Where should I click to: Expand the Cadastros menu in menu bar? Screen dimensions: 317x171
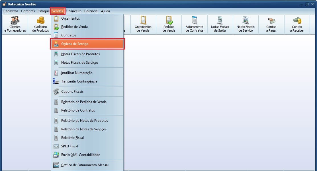[x=11, y=11]
